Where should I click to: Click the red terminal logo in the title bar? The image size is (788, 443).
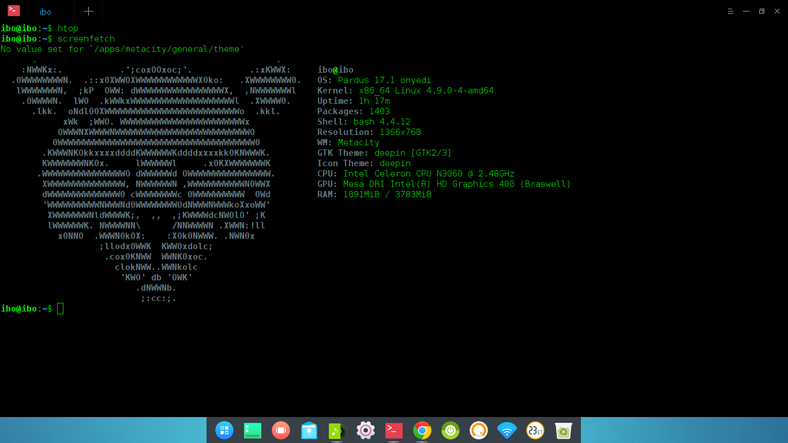(x=14, y=10)
